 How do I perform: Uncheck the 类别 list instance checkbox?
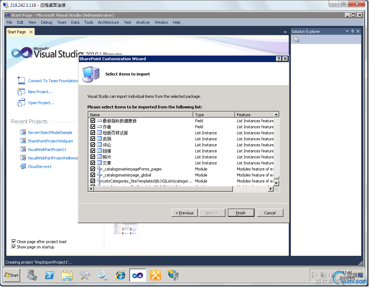[x=93, y=139]
